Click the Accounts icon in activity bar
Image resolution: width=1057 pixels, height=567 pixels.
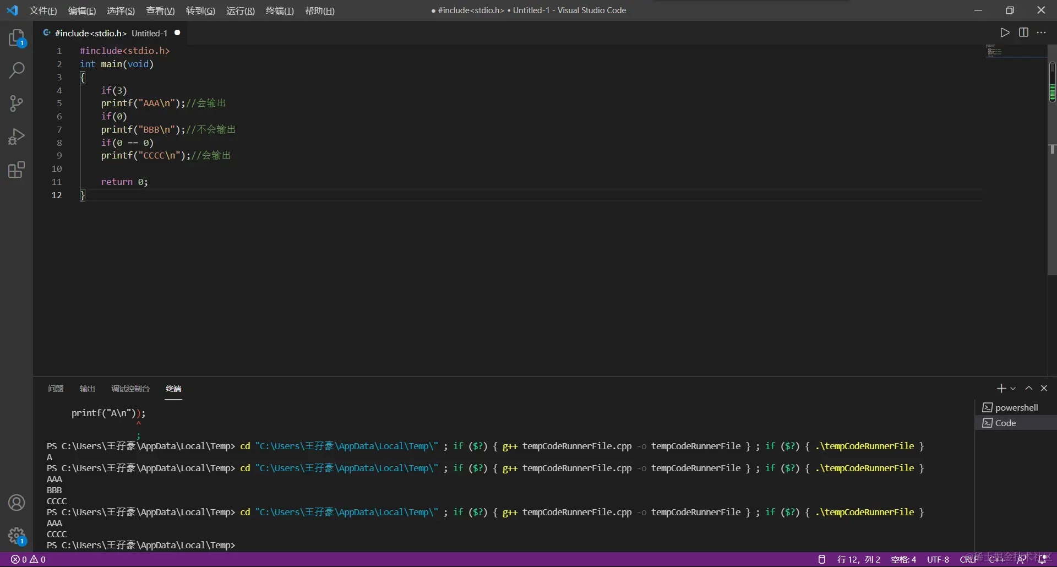click(x=17, y=503)
